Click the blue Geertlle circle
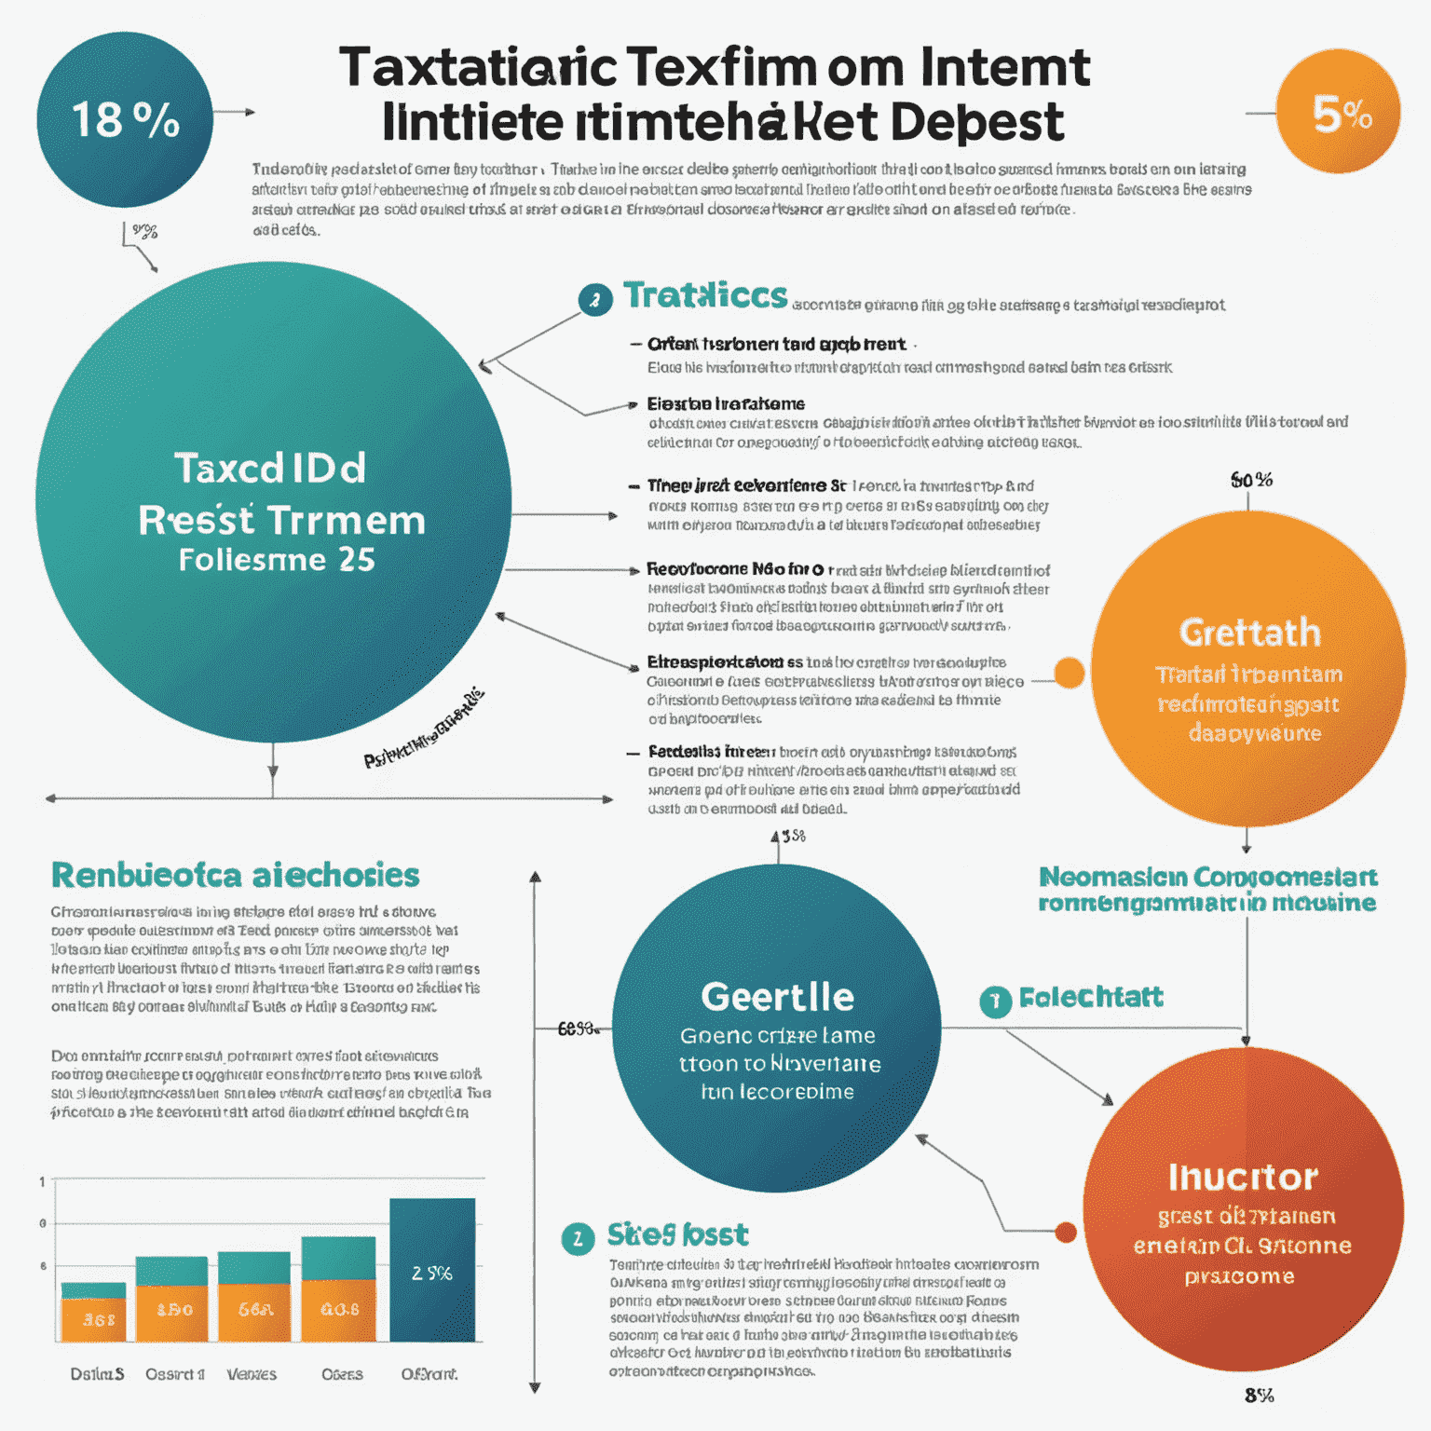 click(x=777, y=1028)
